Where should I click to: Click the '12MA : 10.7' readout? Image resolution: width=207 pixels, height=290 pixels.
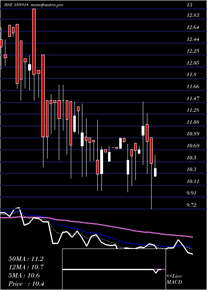click(26, 267)
